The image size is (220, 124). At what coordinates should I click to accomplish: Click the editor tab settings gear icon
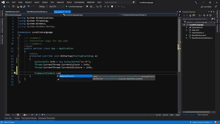pyautogui.click(x=180, y=12)
